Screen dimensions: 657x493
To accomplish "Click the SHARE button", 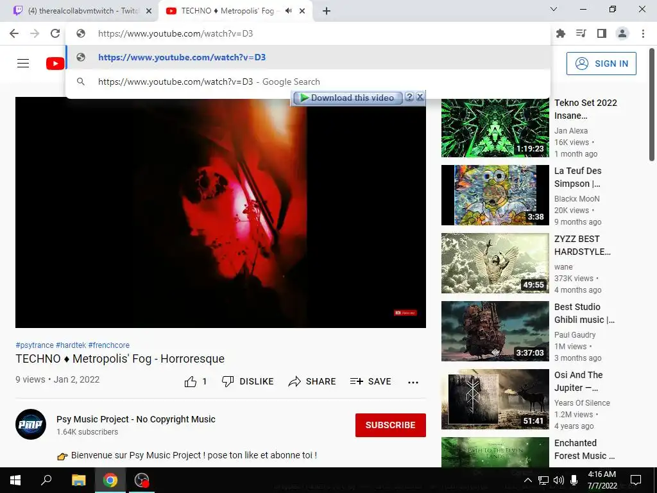I will tap(312, 381).
